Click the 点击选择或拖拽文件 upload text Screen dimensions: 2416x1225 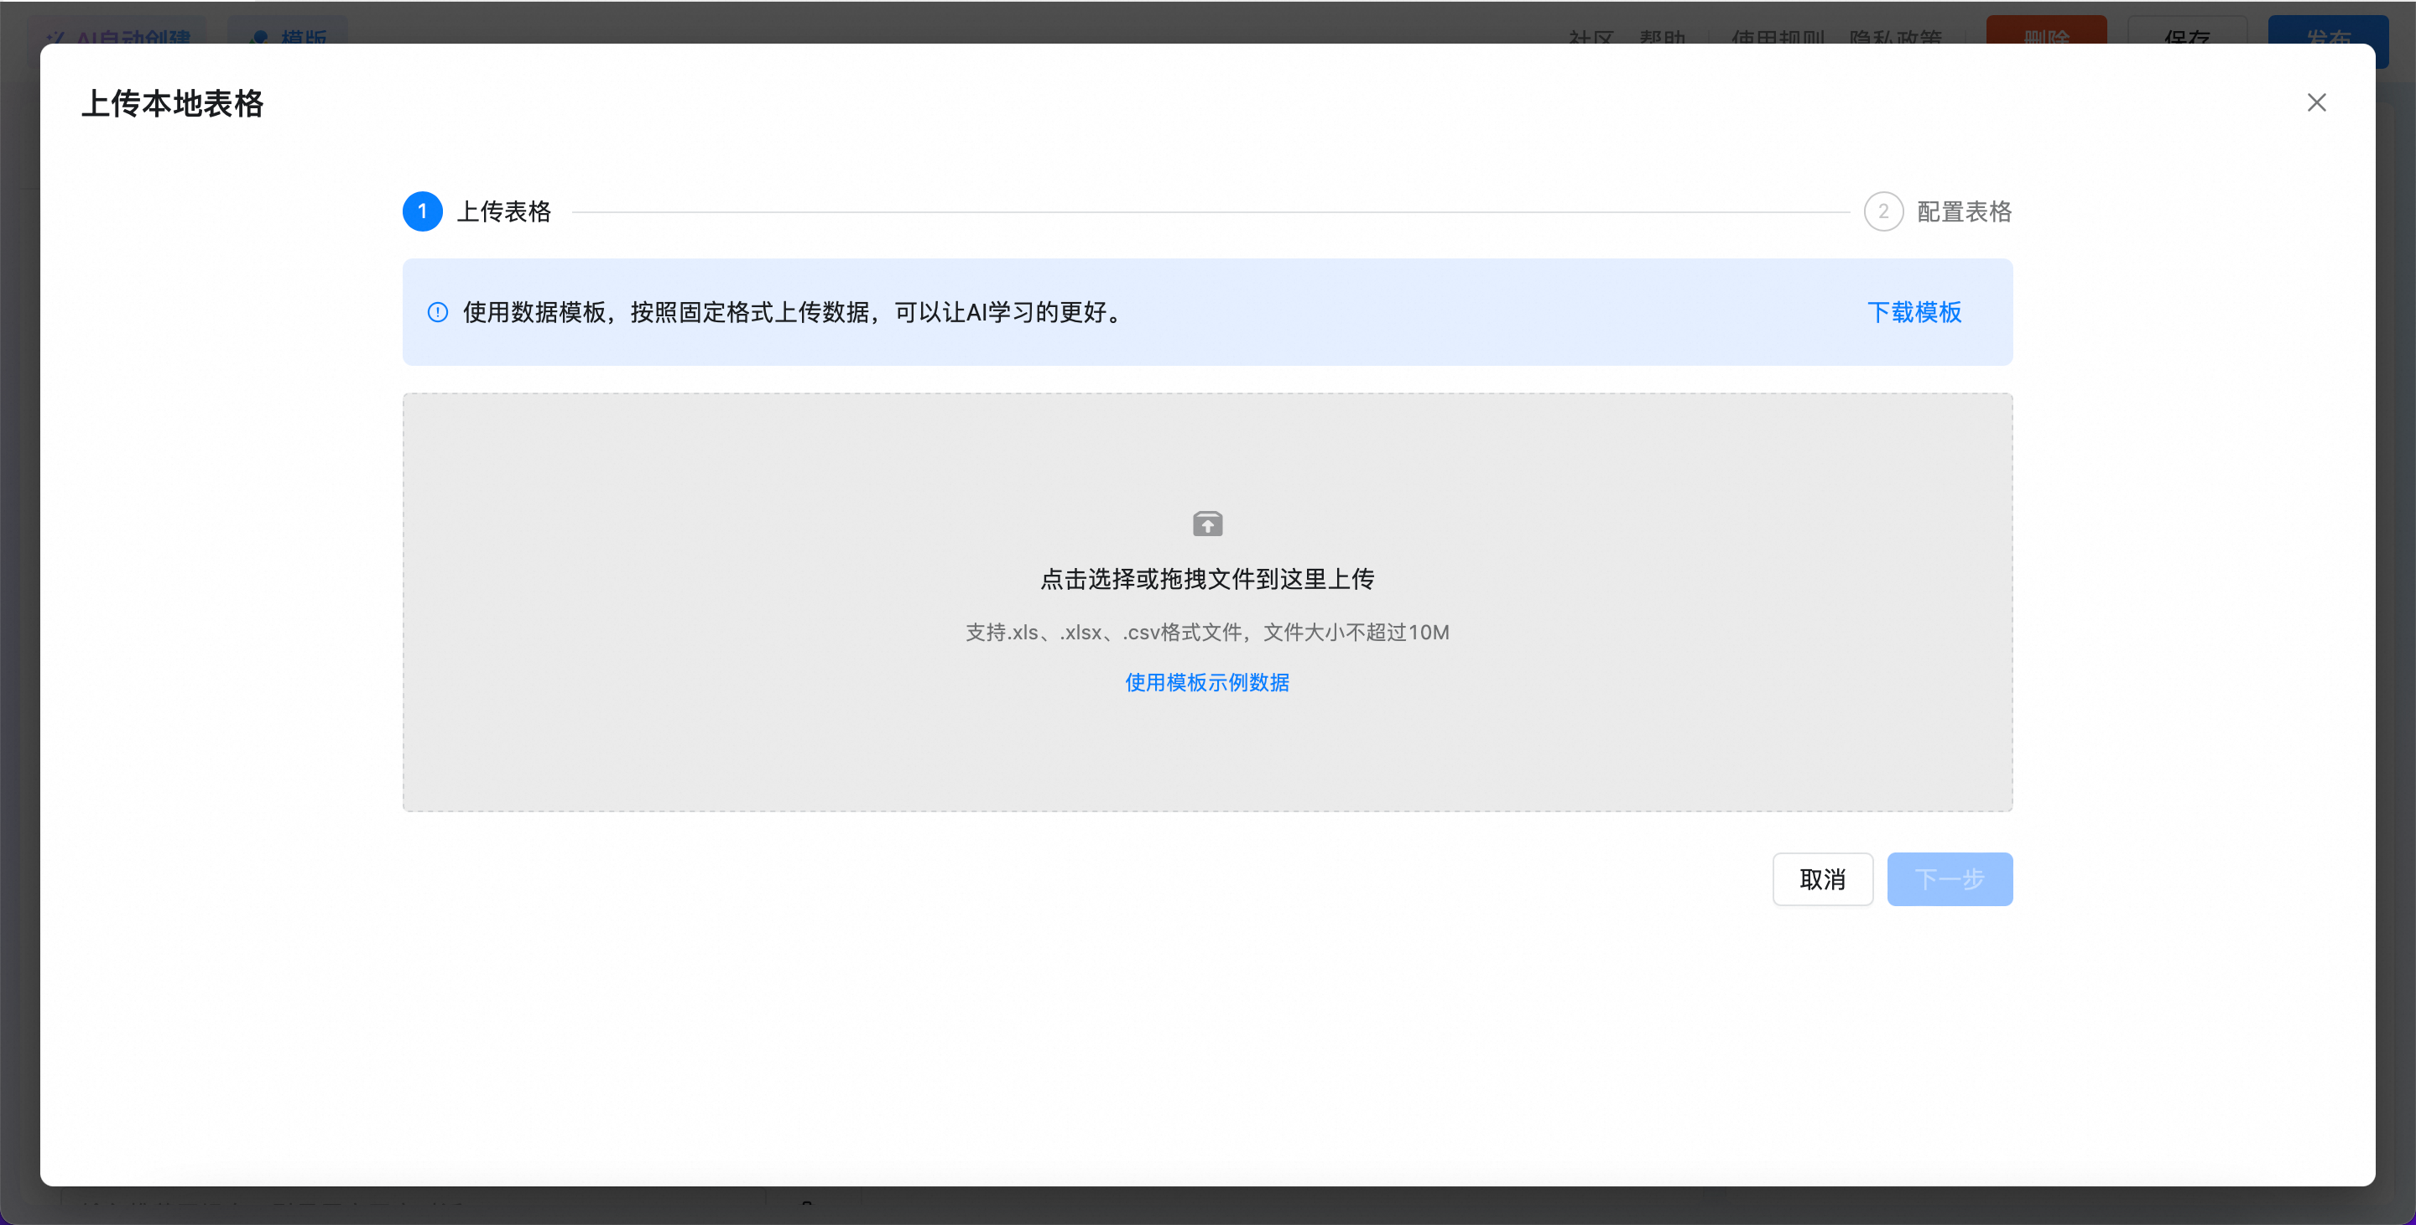pyautogui.click(x=1207, y=579)
